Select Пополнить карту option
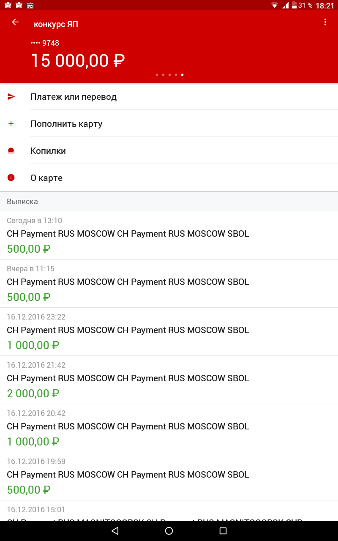This screenshot has height=541, width=338. click(x=169, y=123)
